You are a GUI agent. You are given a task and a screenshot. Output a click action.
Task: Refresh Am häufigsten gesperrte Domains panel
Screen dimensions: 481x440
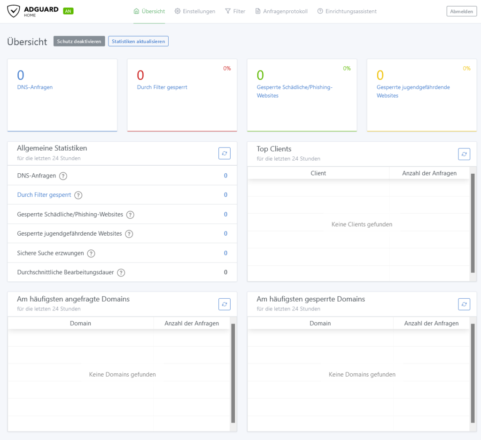point(464,304)
